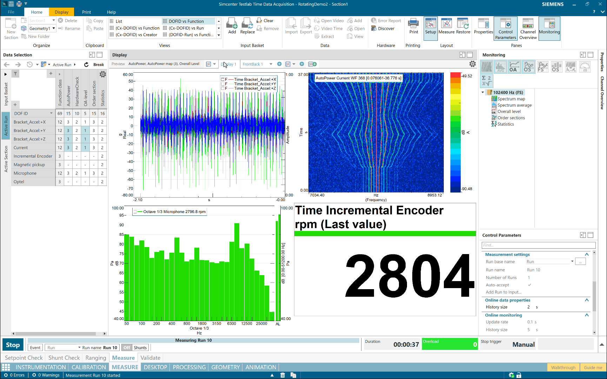Collapse the 102400 Hz (FS) tree node
The height and width of the screenshot is (379, 607).
483,93
